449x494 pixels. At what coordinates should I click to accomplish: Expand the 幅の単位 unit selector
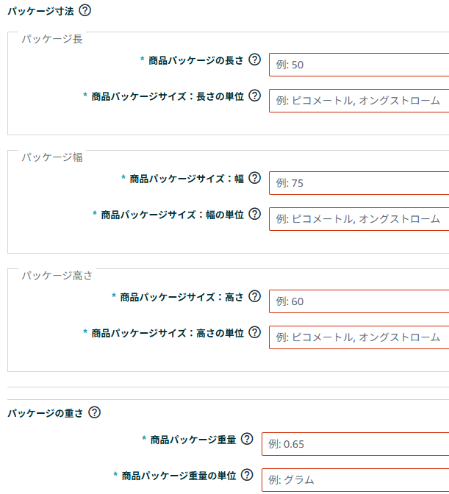(359, 218)
